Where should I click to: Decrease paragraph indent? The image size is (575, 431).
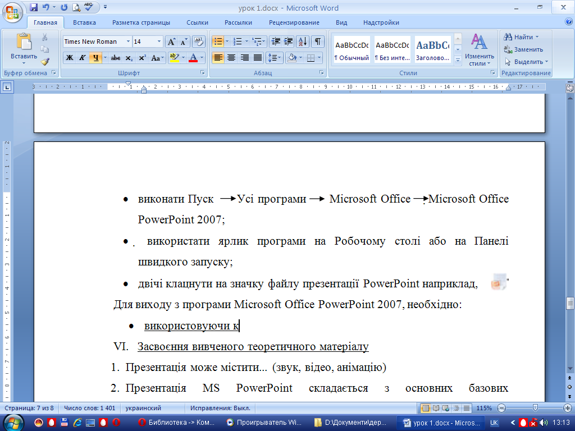pos(275,42)
